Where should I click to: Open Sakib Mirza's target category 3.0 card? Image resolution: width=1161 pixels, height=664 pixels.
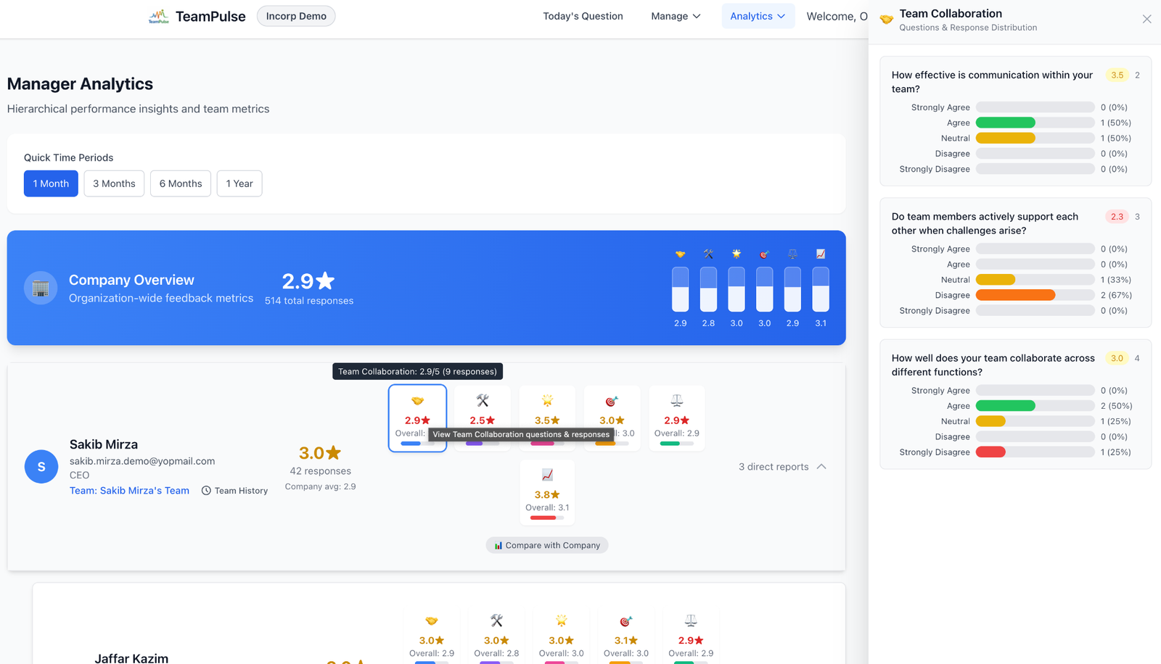point(612,418)
